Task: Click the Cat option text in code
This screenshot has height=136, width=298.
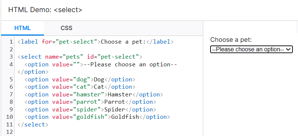Action: tap(99, 87)
